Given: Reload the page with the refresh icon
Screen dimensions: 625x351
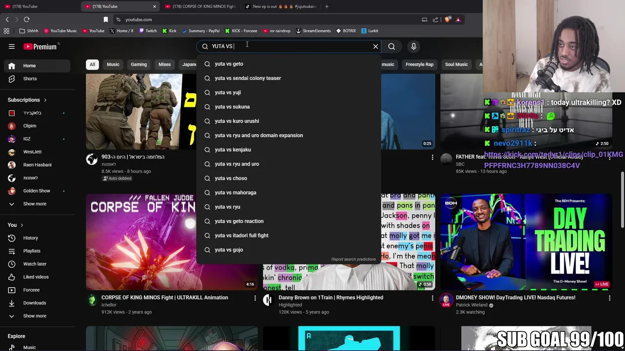Looking at the screenshot, I should pyautogui.click(x=26, y=19).
